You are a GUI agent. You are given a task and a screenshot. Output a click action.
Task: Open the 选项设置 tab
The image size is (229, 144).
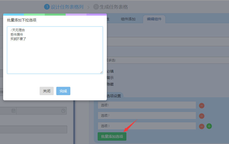coord(114,96)
